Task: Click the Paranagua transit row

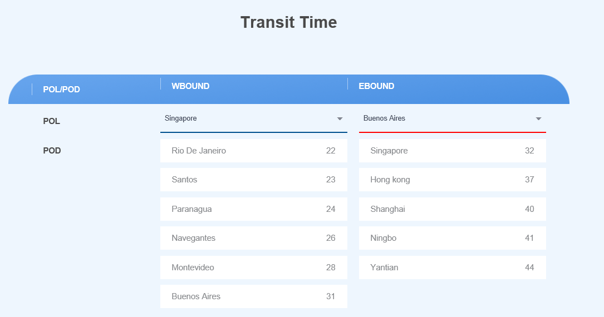Action: pyautogui.click(x=253, y=209)
